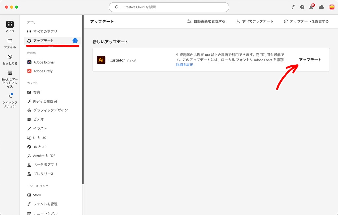Open the help question mark icon
The image size is (338, 215).
pos(302,7)
